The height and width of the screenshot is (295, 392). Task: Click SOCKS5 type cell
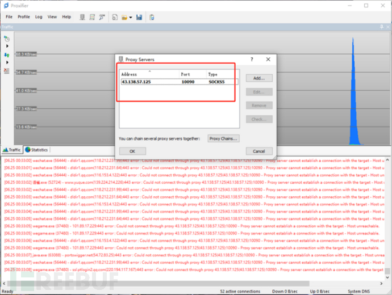tap(217, 82)
